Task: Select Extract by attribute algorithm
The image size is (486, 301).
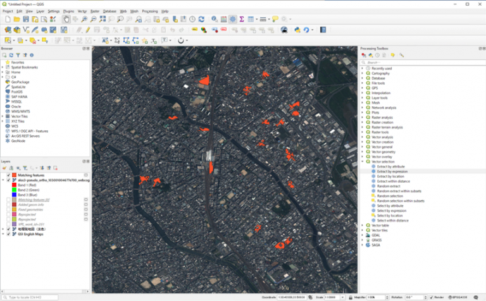Action: coord(391,166)
